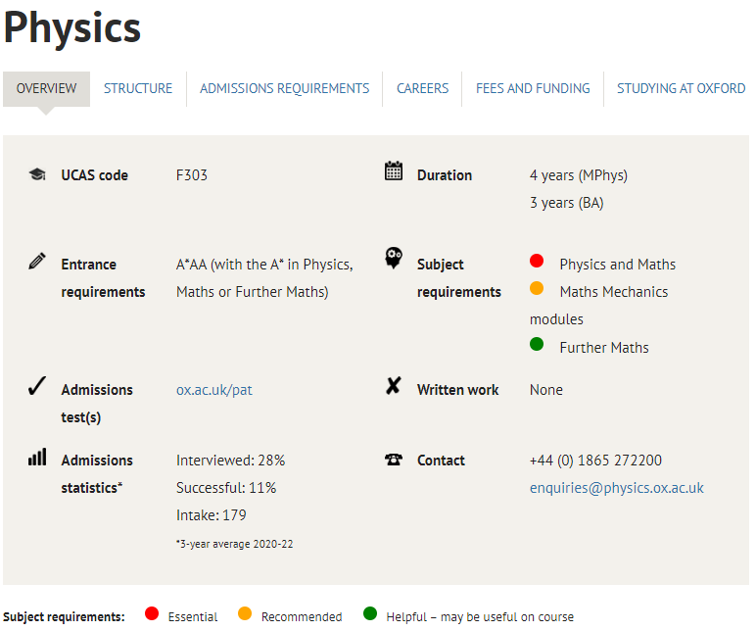Open the Fees and Funding tab
The width and height of the screenshot is (756, 631).
click(533, 89)
